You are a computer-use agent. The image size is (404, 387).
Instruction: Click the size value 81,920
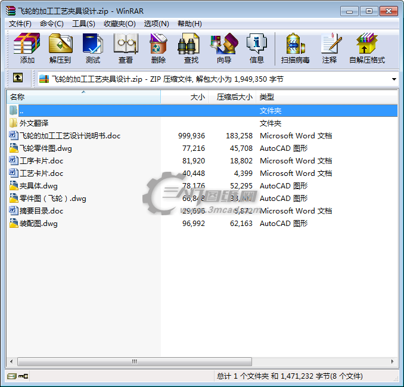194,160
